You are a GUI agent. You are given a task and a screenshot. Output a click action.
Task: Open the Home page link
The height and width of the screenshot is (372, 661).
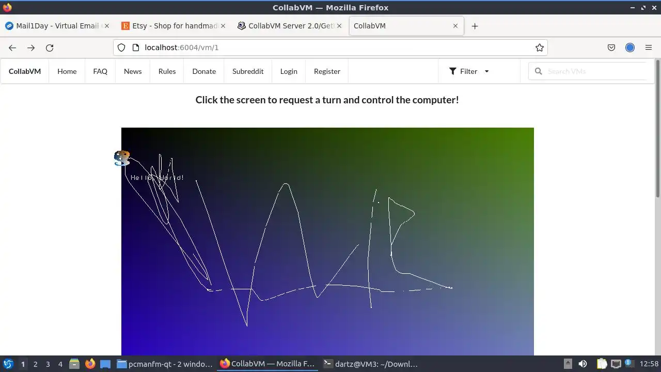click(x=67, y=71)
